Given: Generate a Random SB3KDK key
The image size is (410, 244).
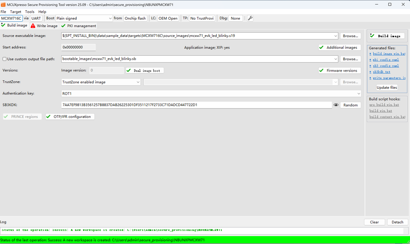Looking at the screenshot, I should pos(350,105).
